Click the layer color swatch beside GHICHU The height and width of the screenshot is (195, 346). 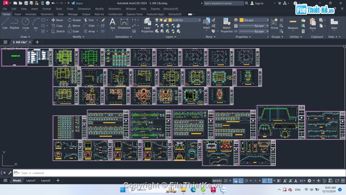pyautogui.click(x=170, y=20)
